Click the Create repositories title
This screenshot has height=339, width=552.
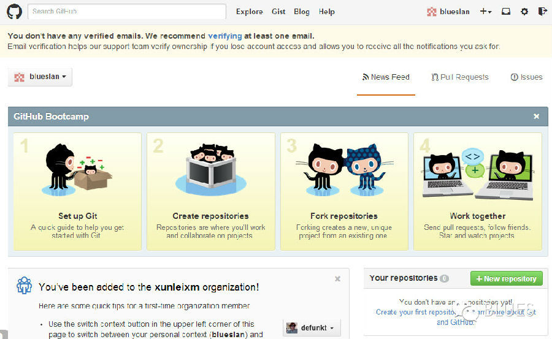(x=210, y=216)
